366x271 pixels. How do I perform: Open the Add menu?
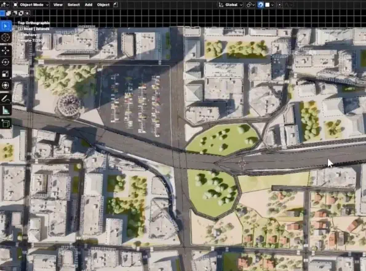(x=89, y=5)
